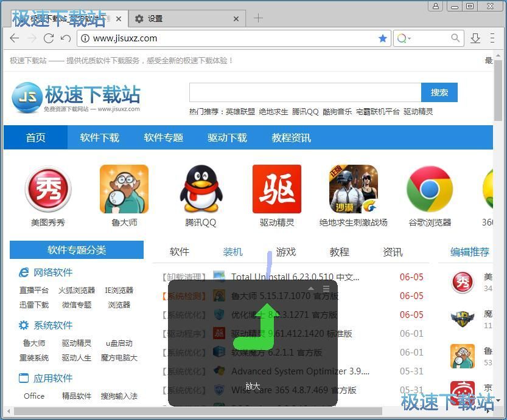
Task: Open the search engine selector dropdown
Action: [x=404, y=38]
